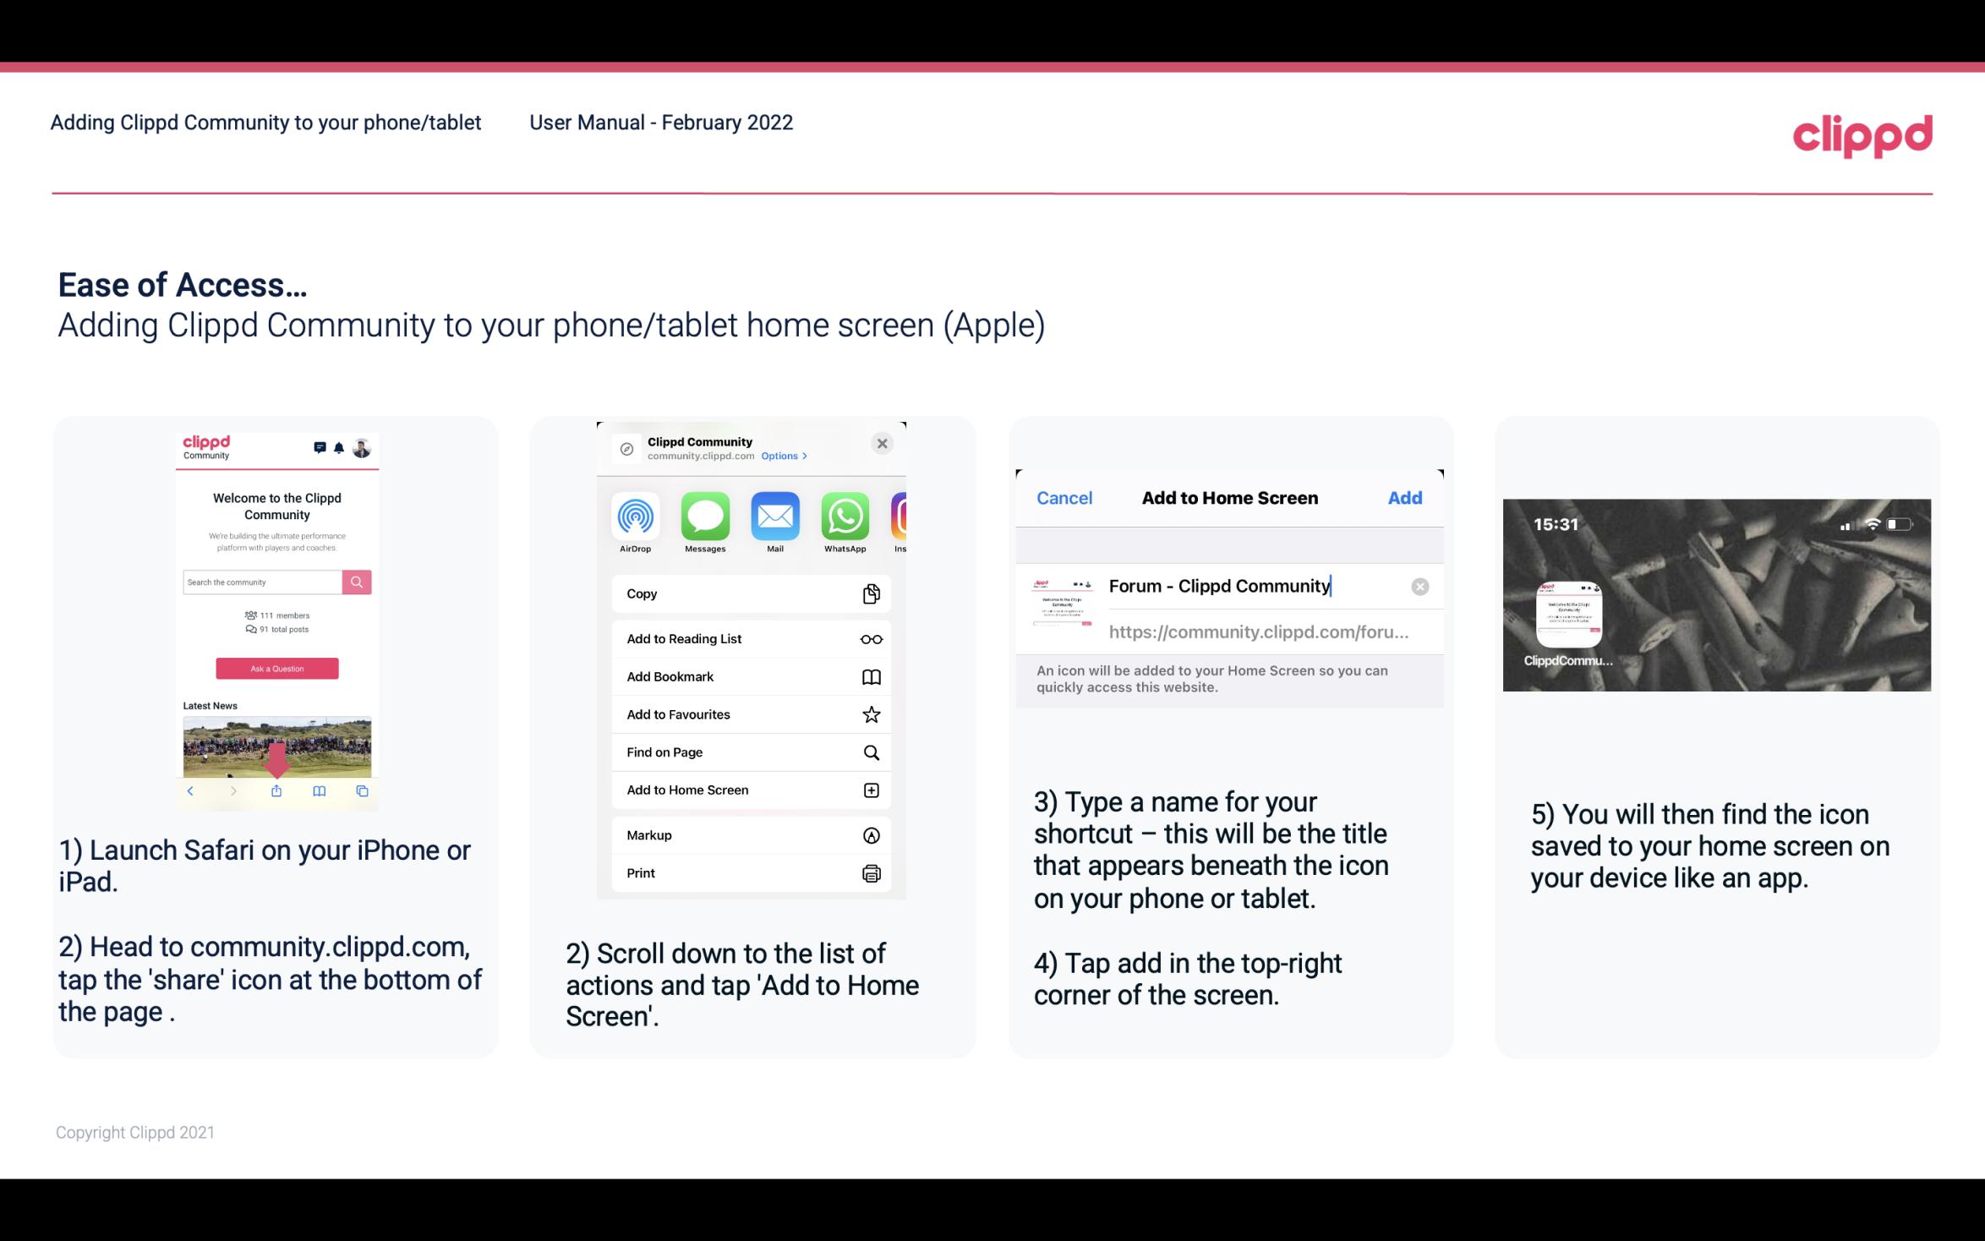
Task: Select the Add to Home Screen icon
Action: (x=872, y=790)
